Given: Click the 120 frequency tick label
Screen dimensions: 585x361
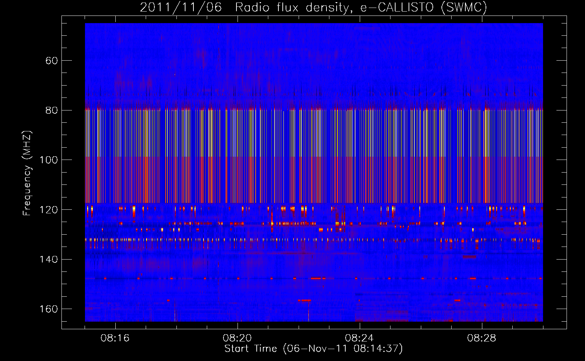Looking at the screenshot, I should click(x=48, y=210).
